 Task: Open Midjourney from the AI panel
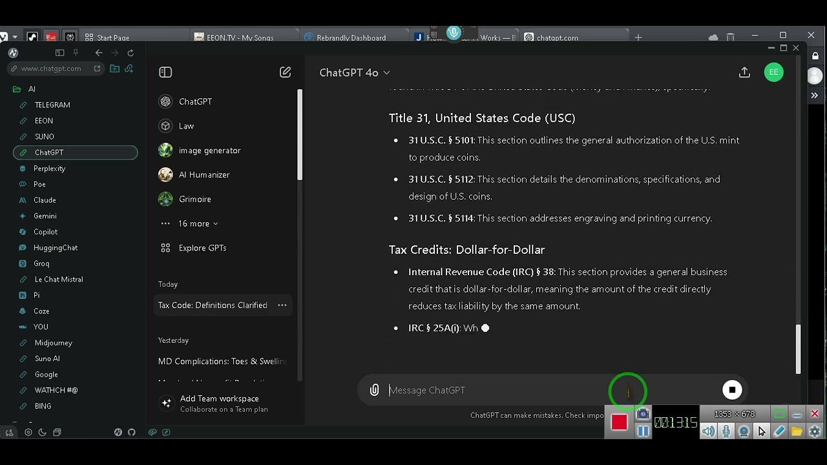[53, 343]
